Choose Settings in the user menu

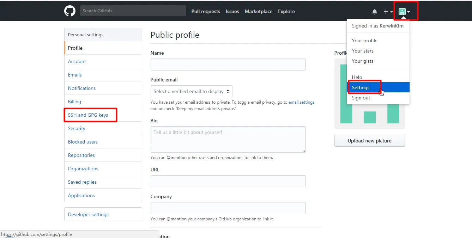click(361, 87)
